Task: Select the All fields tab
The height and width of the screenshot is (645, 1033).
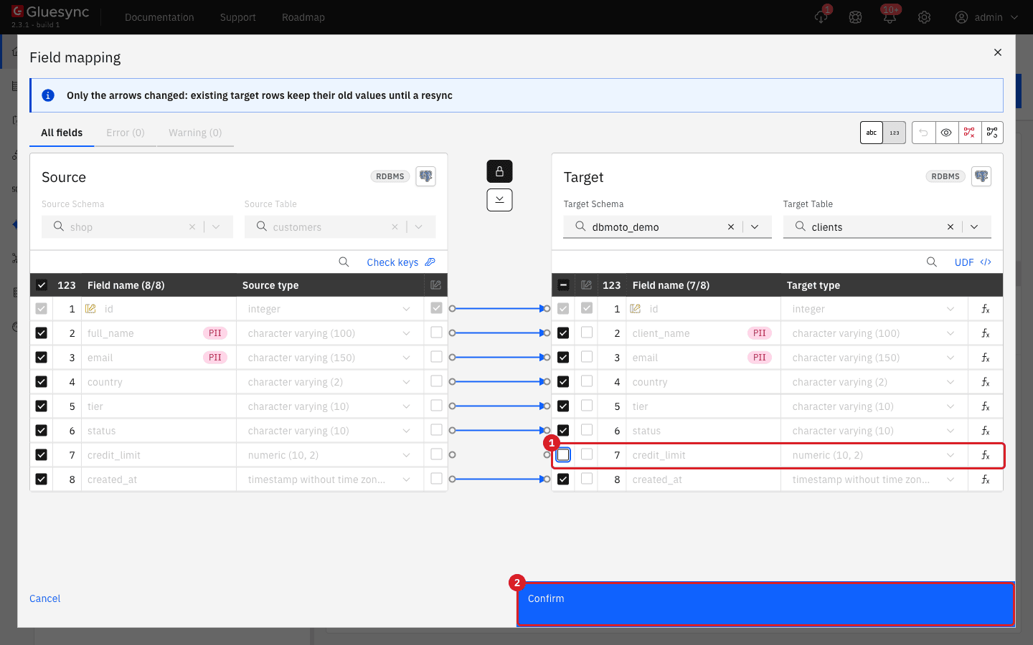Action: click(x=62, y=133)
